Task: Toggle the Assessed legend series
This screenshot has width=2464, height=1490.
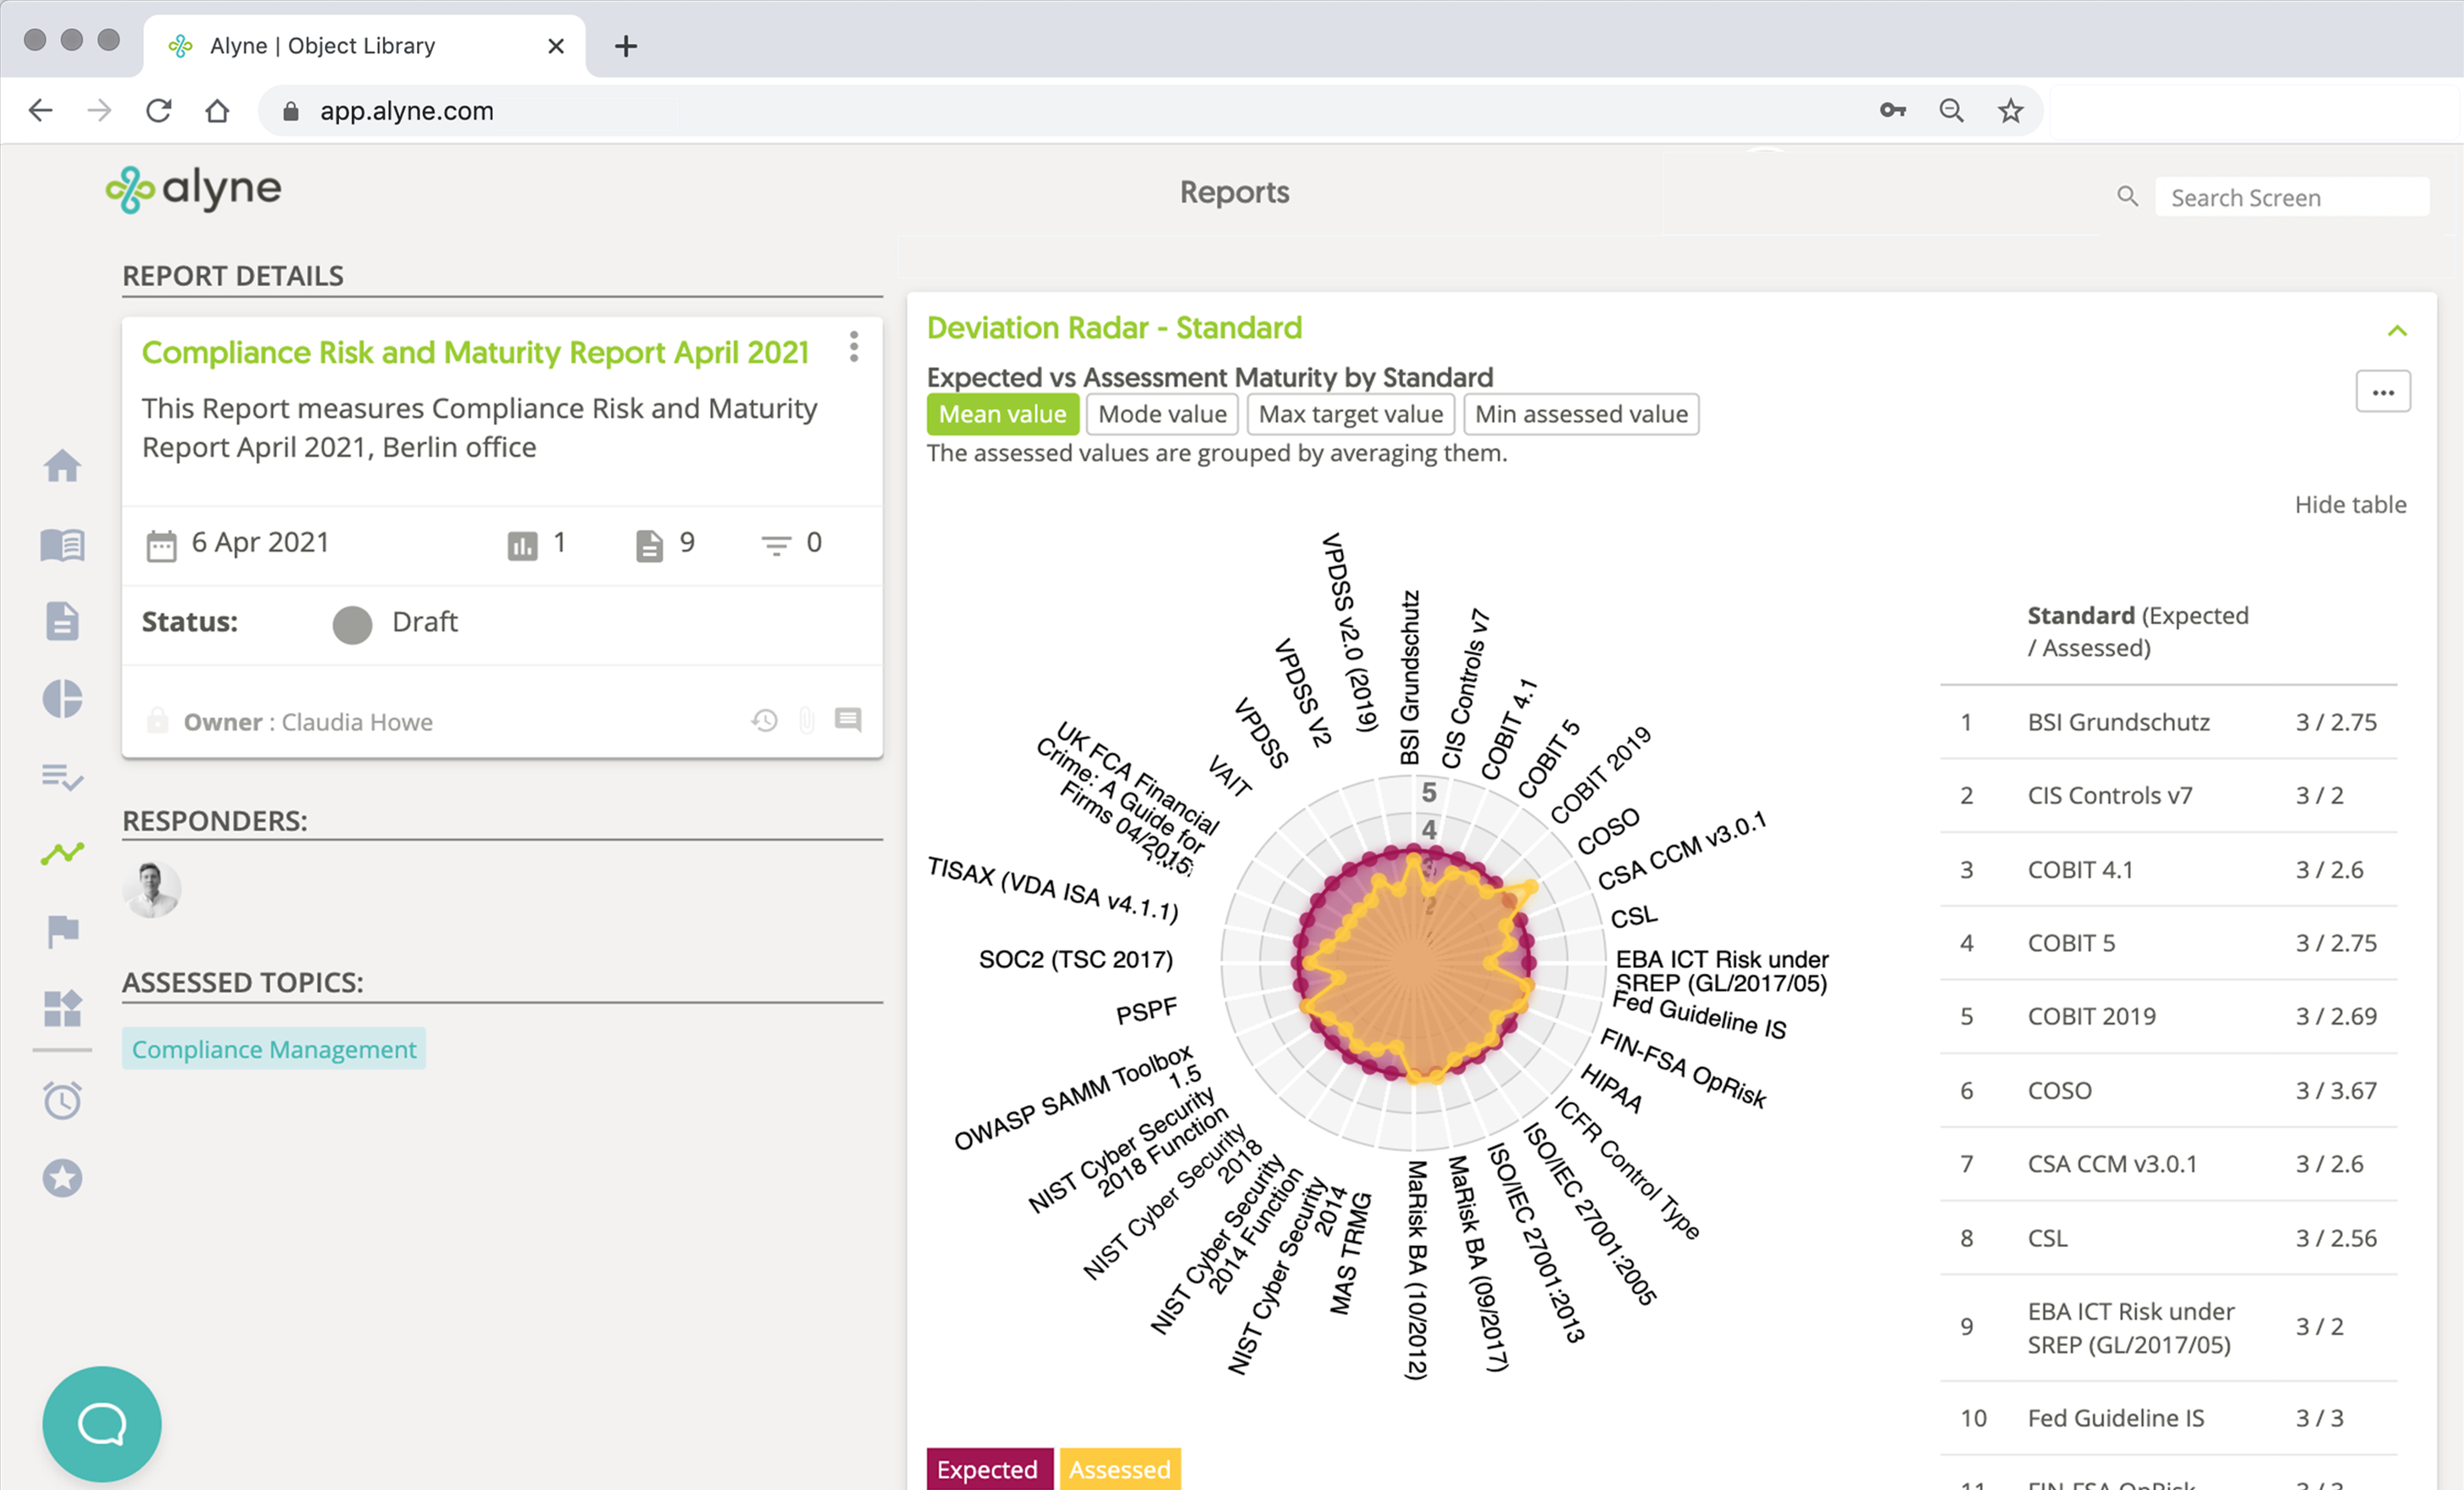Action: [x=1120, y=1468]
